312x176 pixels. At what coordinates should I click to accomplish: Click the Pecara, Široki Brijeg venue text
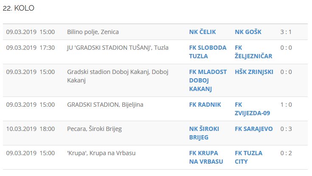click(x=94, y=129)
